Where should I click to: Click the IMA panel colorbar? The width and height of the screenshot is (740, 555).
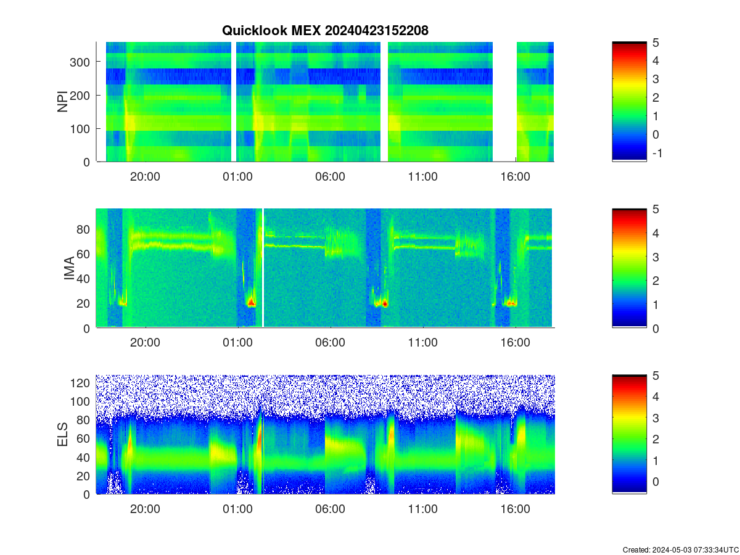point(630,268)
